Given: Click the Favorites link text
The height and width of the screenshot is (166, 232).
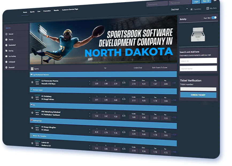Looking at the screenshot, I should click(197, 9).
